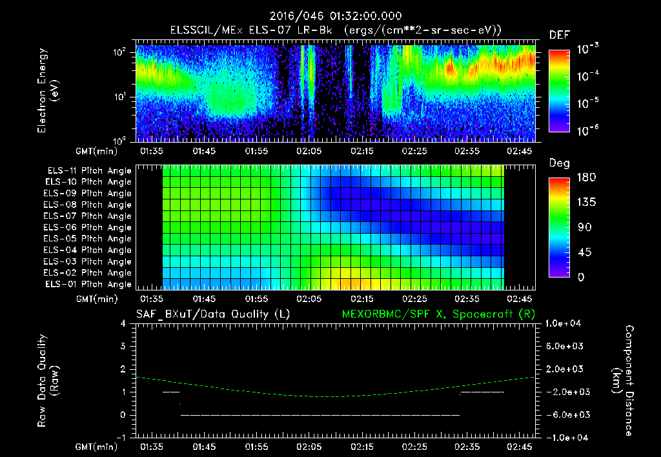Click the 1.0e+04 right axis value

(x=563, y=323)
